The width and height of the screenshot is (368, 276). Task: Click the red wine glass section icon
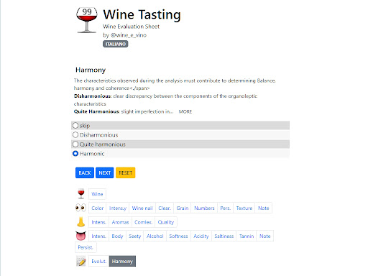81,194
